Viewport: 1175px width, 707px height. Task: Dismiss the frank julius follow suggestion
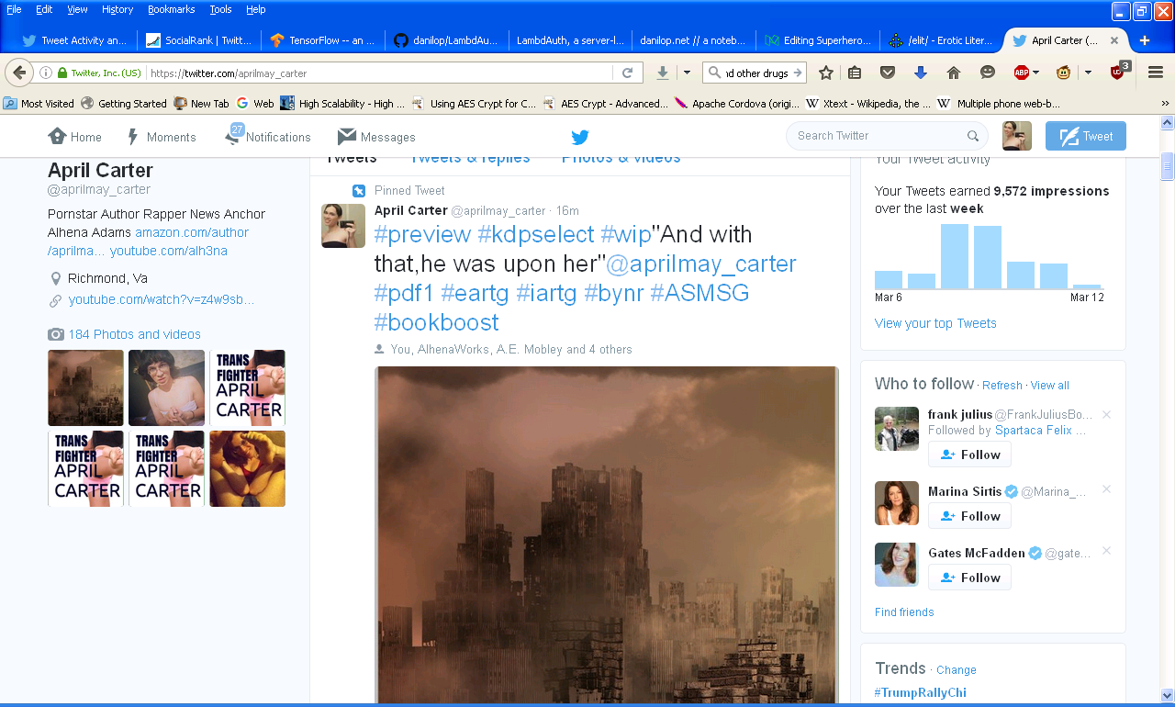(1107, 415)
